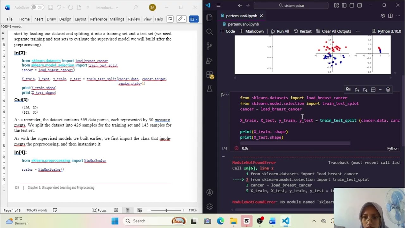Open the Testing flask view
Screen dimensions: 405x228
tap(209, 89)
